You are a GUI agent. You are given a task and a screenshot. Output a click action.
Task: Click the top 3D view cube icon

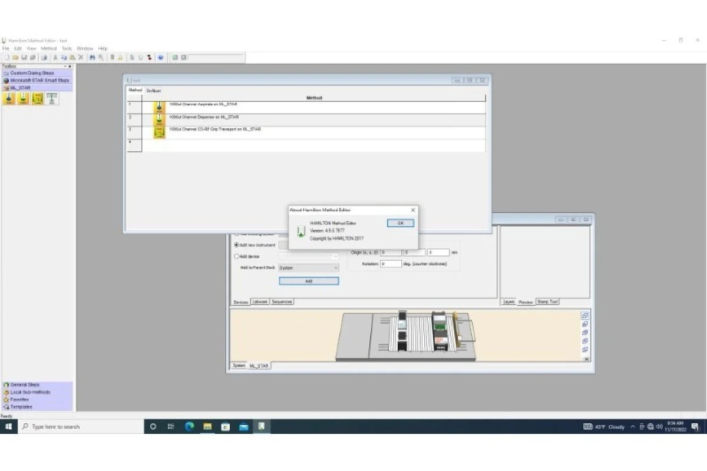[x=584, y=316]
